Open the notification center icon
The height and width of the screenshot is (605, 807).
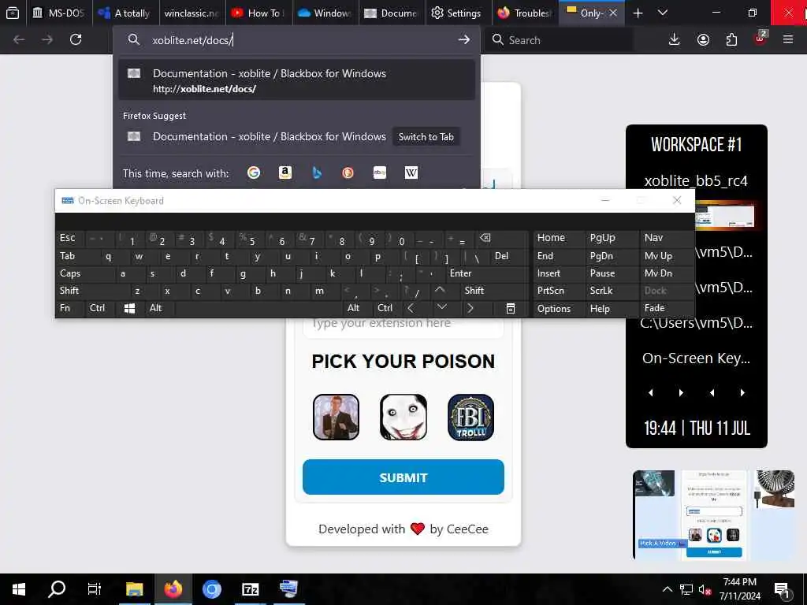[783, 589]
